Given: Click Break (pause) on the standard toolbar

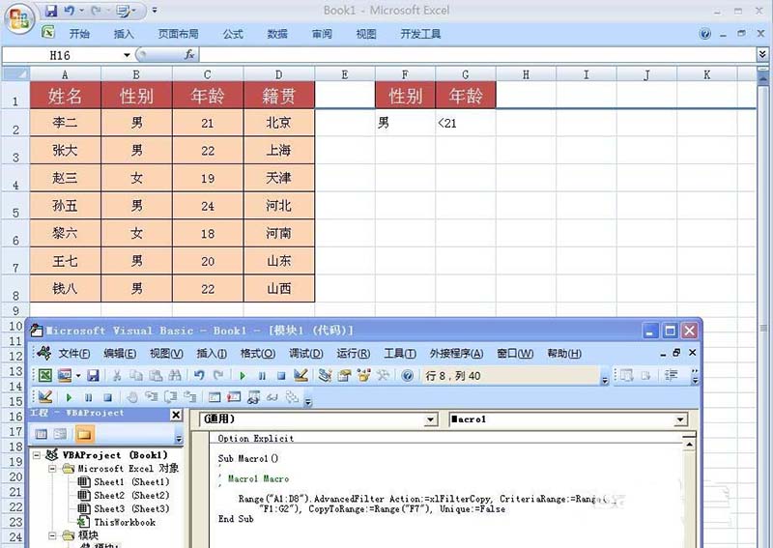Looking at the screenshot, I should pos(262,376).
